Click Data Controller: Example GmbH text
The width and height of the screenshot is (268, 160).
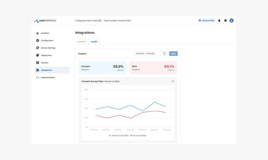point(117,21)
